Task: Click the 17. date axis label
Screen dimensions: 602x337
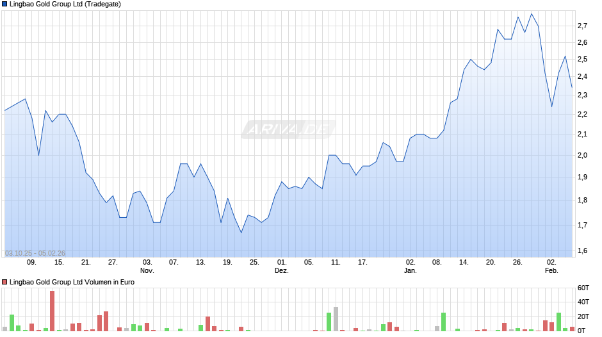Action: (x=362, y=263)
